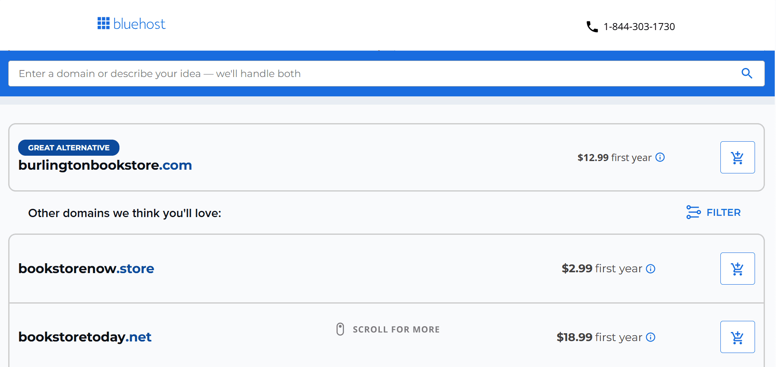Open the FILTER options

(x=723, y=212)
